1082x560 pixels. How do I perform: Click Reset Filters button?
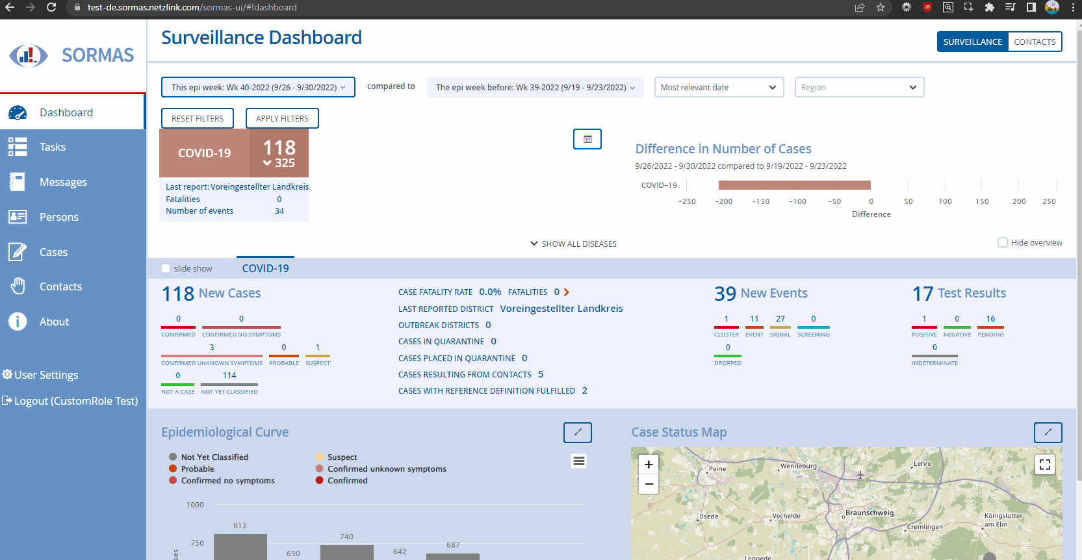(x=198, y=118)
